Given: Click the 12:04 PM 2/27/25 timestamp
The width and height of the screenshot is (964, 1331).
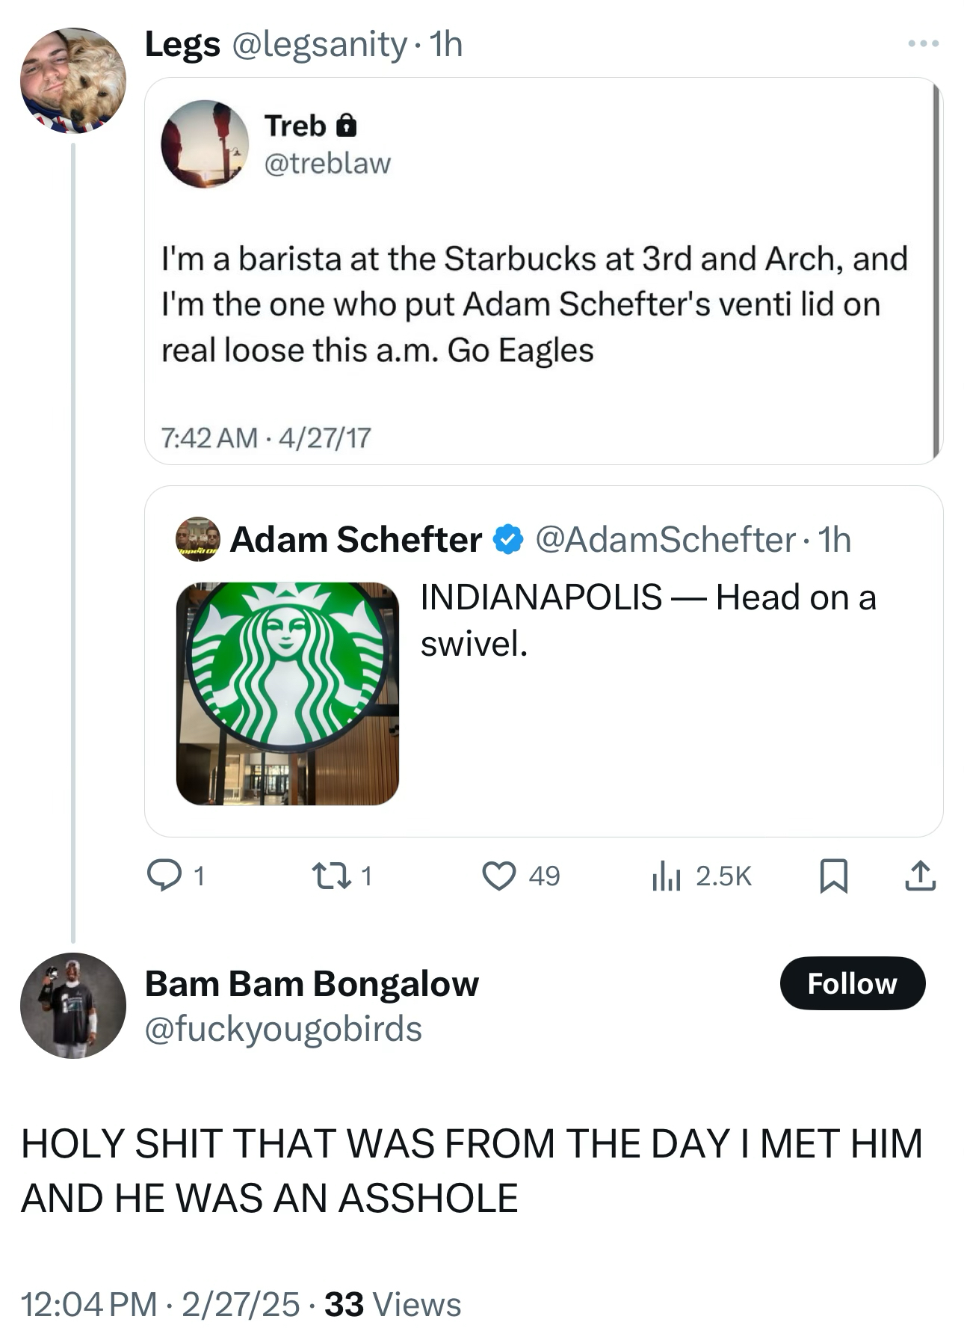Looking at the screenshot, I should tap(160, 1304).
